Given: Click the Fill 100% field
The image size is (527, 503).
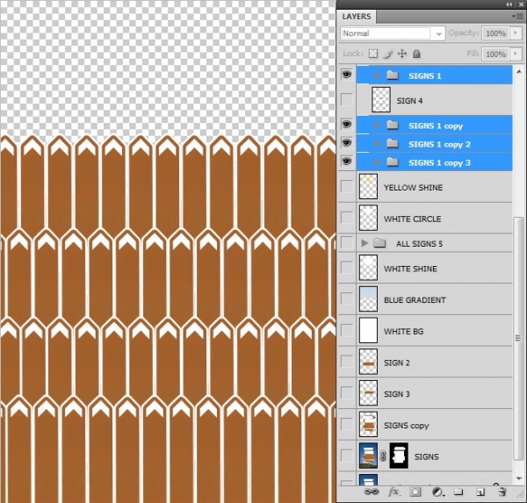Looking at the screenshot, I should click(x=495, y=54).
